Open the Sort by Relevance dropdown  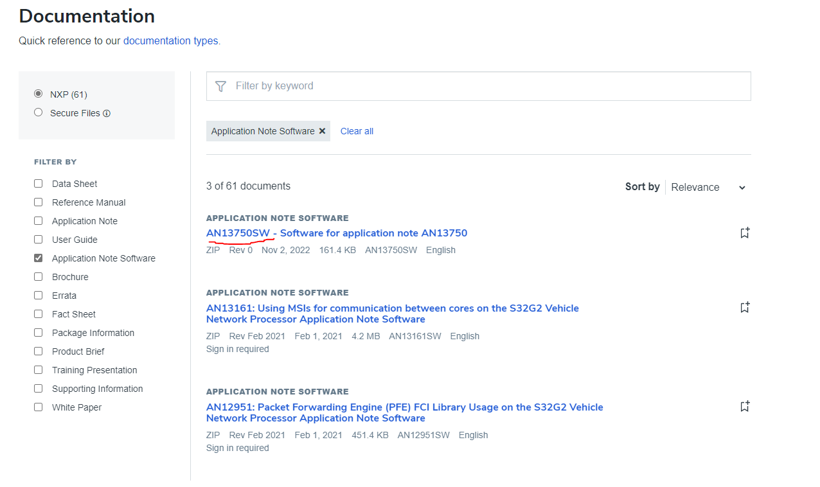[x=707, y=188]
